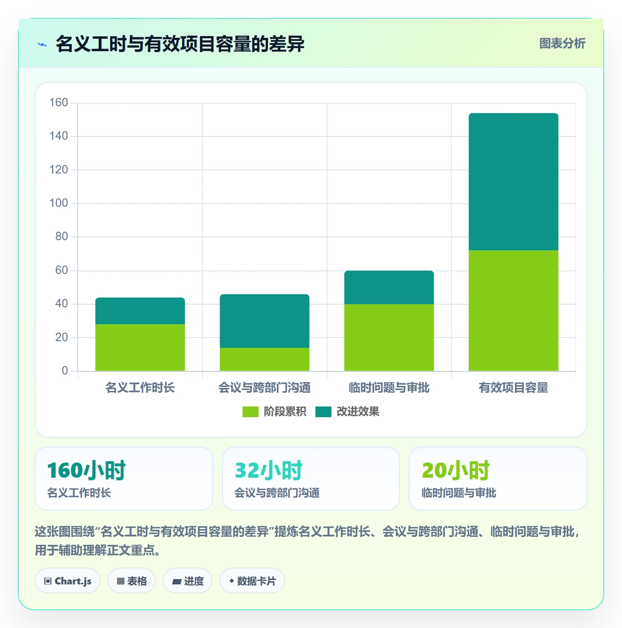This screenshot has height=628, width=622.
Task: Click the square icon in the Chart.js tag
Action: point(48,581)
